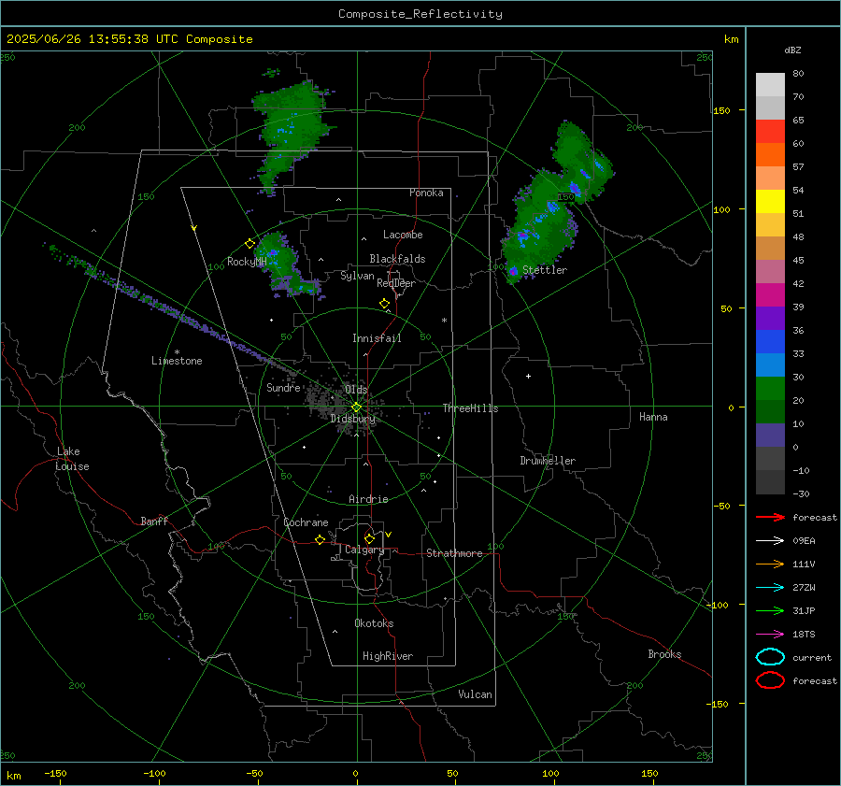Select the RockyMH label
Viewport: 841px width, 786px height.
click(247, 262)
